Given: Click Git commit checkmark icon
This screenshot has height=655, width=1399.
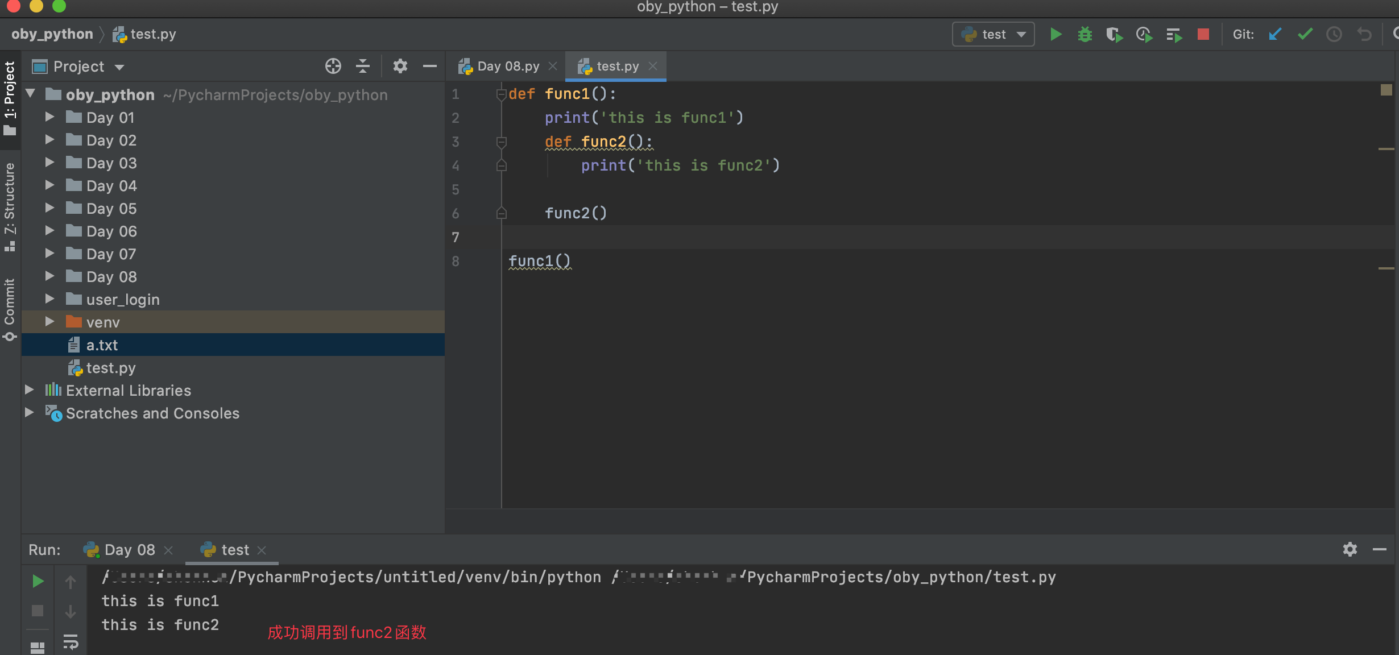Looking at the screenshot, I should pyautogui.click(x=1305, y=35).
